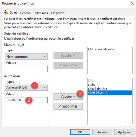Viewport: 136px width, 137px height.
Task: Click the Valeur field containing 10.0.0.236
Action: [26, 100]
